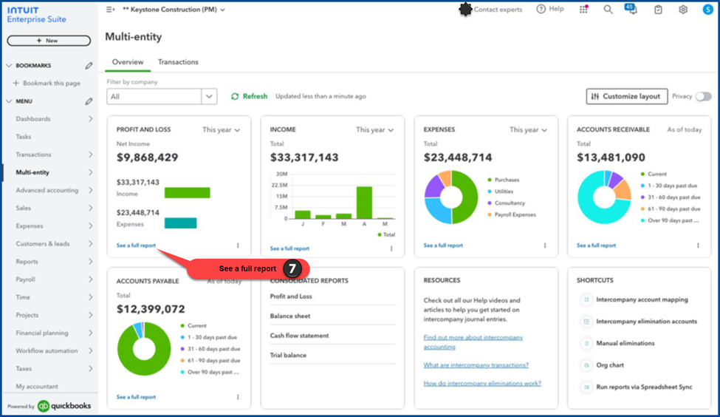Screen dimensions: 720x417
Task: Click the Customize layout button
Action: 627,97
